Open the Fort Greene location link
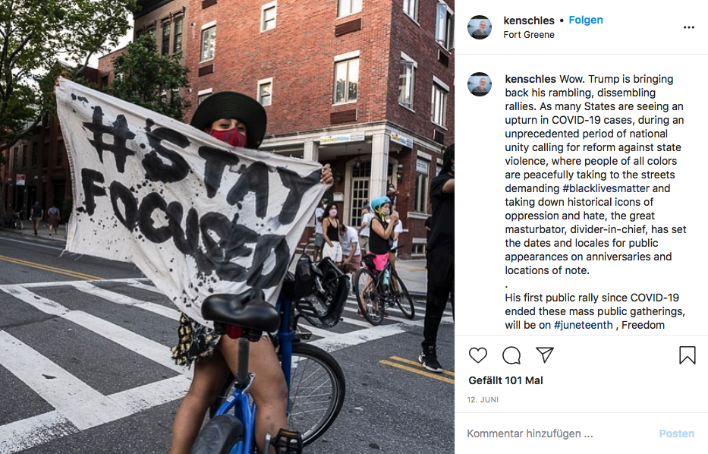Image resolution: width=708 pixels, height=454 pixels. point(529,35)
